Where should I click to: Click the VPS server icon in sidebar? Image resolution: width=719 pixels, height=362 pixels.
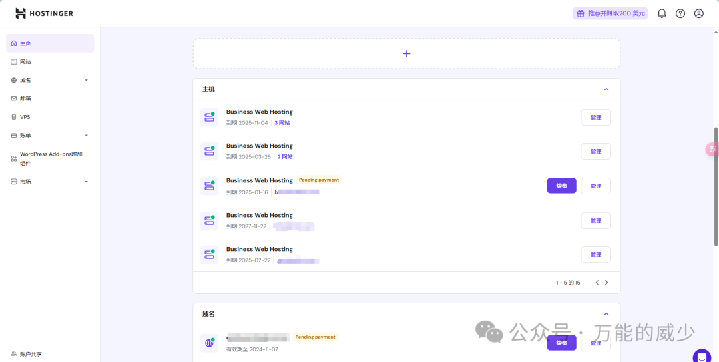coord(14,117)
